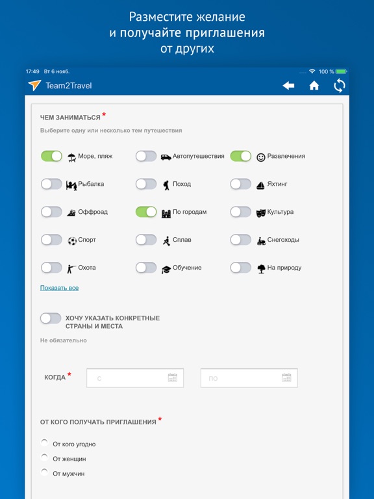This screenshot has height=499, width=374.
Task: Open calendar icon in the start date field
Action: pos(172,377)
